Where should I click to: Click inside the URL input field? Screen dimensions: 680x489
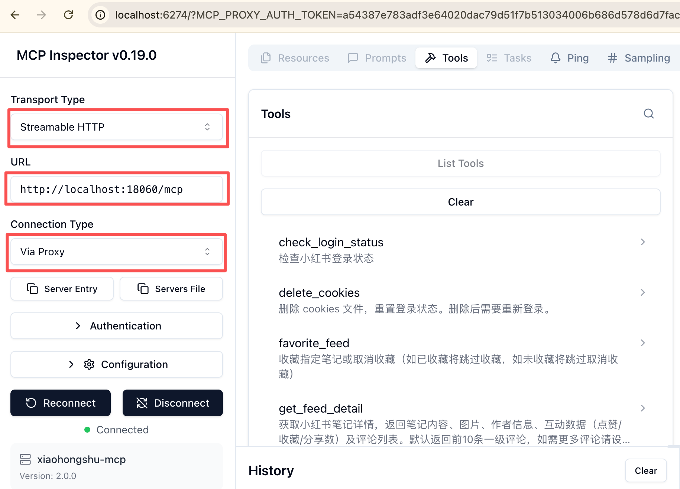click(117, 189)
